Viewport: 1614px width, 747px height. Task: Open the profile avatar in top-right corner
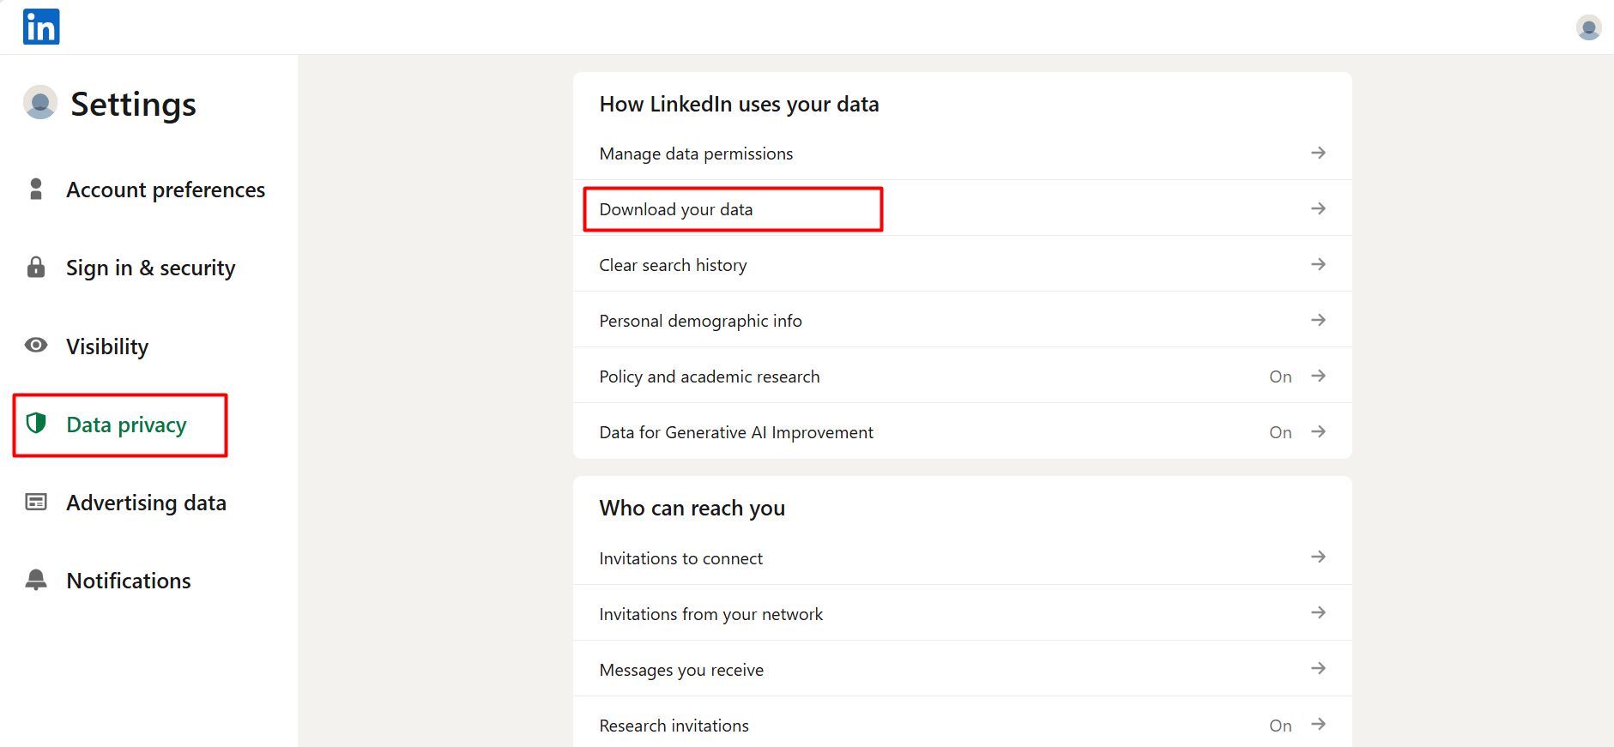tap(1588, 27)
